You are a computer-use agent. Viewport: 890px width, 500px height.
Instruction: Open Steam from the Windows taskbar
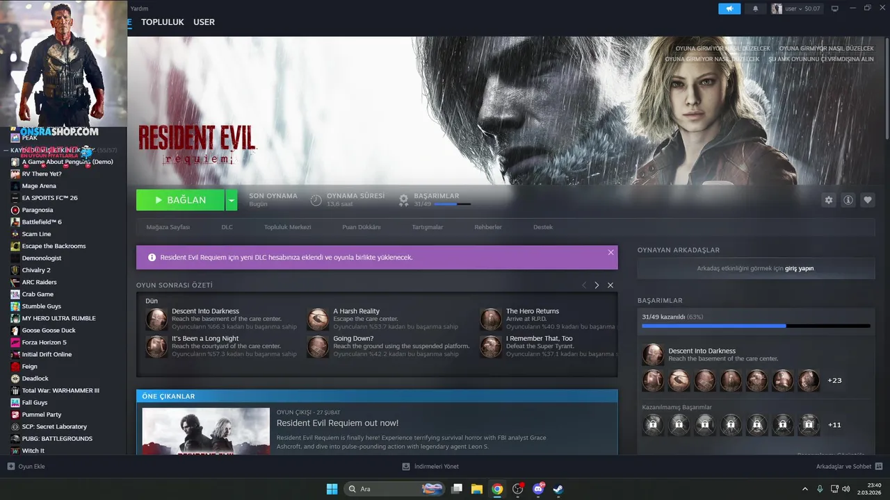point(558,489)
